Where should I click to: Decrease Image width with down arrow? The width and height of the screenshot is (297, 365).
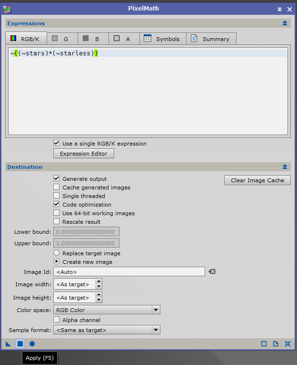tap(99, 287)
